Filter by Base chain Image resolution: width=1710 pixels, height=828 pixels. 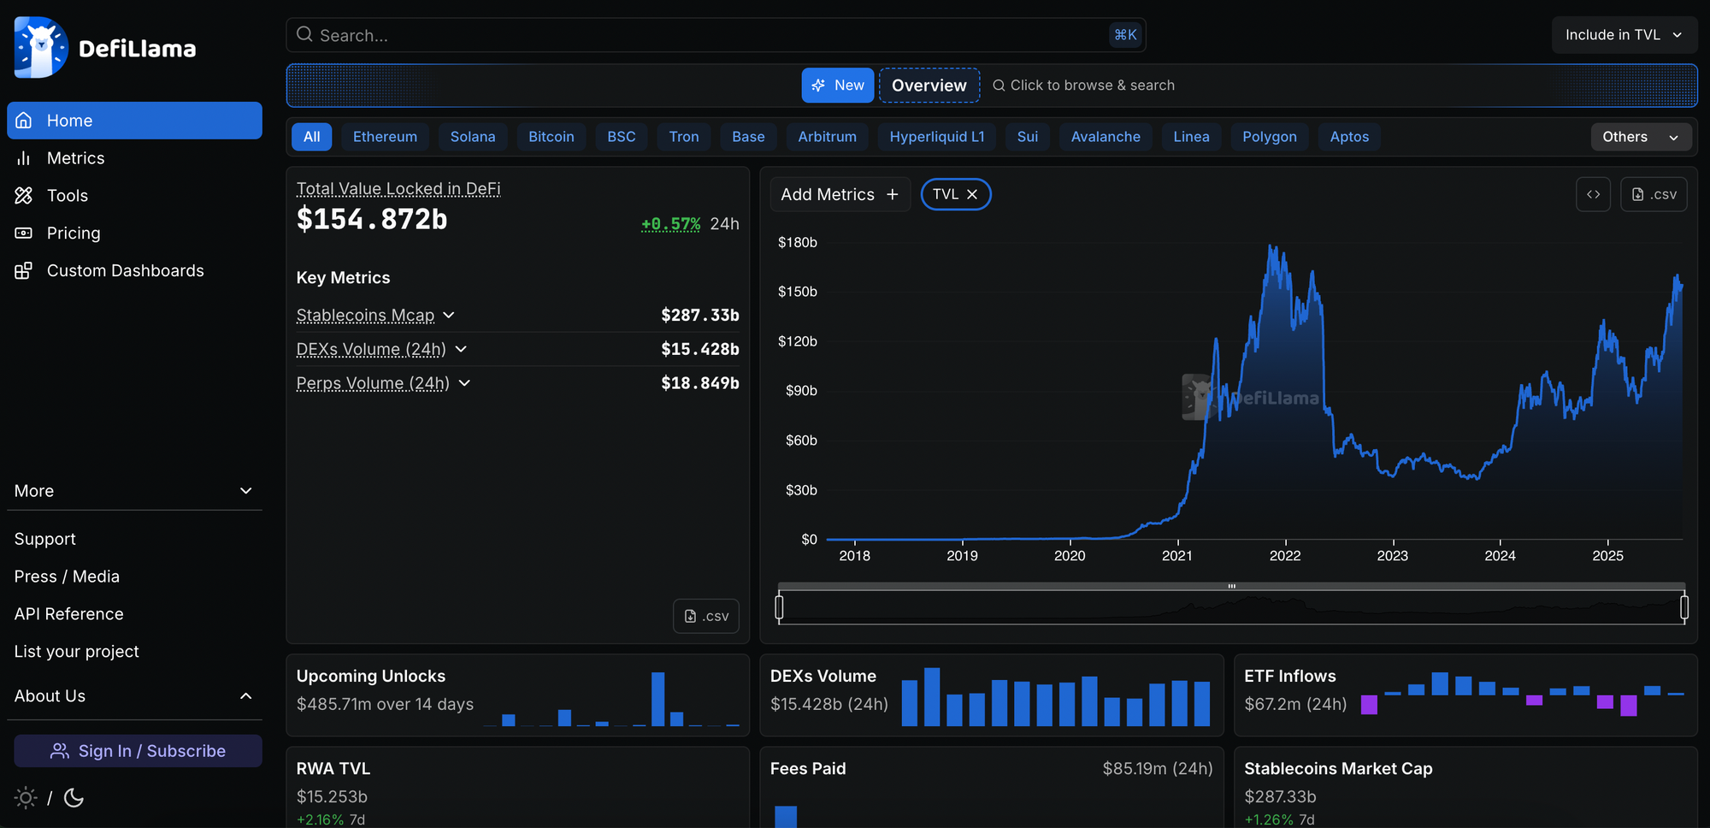pyautogui.click(x=748, y=137)
